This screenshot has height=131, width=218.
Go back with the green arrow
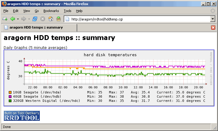(13, 19)
